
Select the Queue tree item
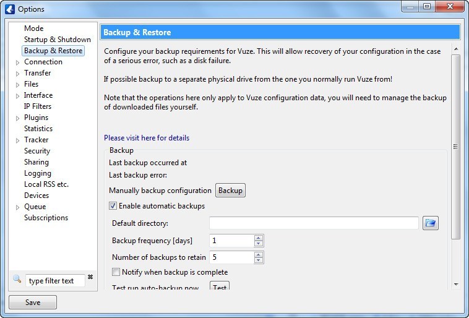35,207
